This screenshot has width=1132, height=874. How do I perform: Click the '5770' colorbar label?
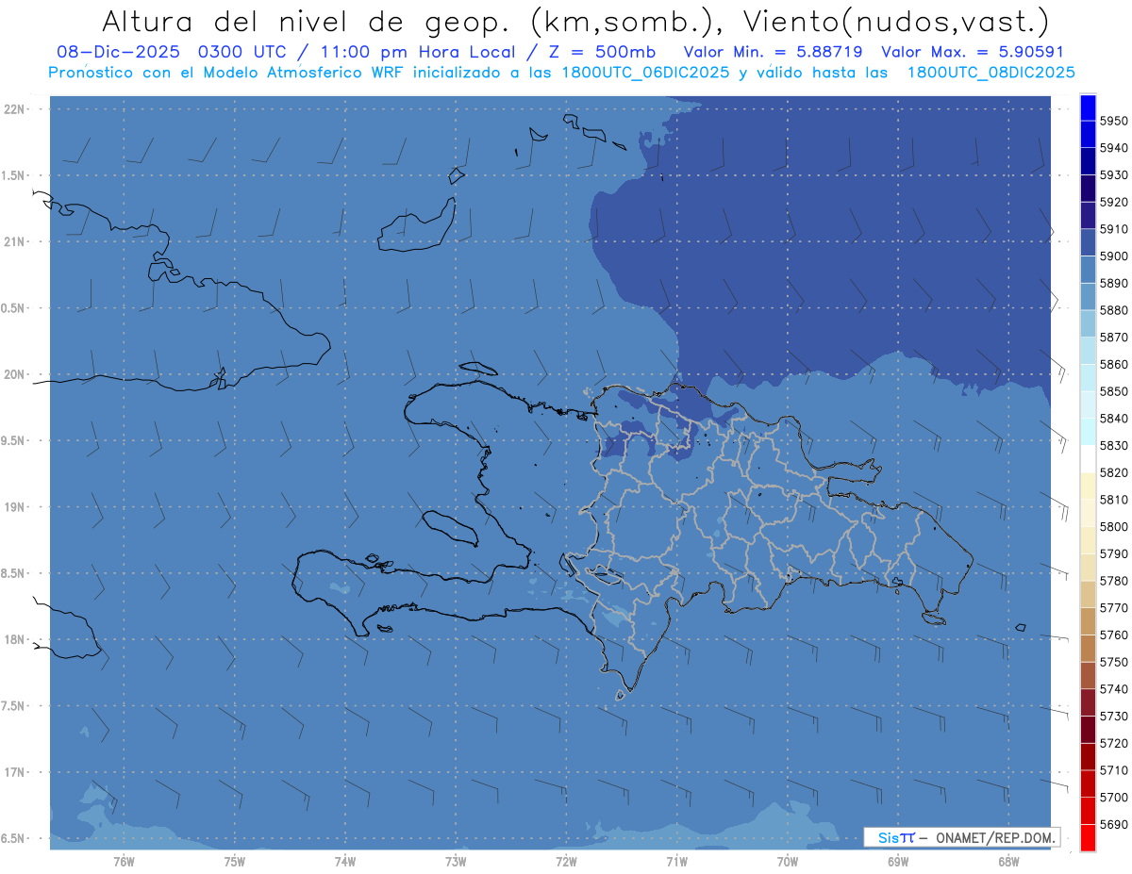pos(1113,607)
